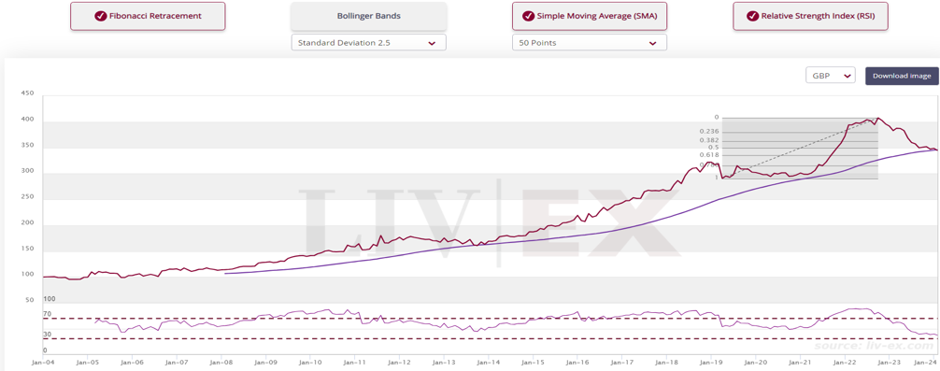
Task: Click the Jan-04 x-axis label
Action: click(x=44, y=363)
